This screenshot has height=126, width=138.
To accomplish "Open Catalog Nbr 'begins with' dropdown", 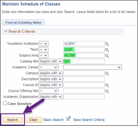I will tap(51, 61).
